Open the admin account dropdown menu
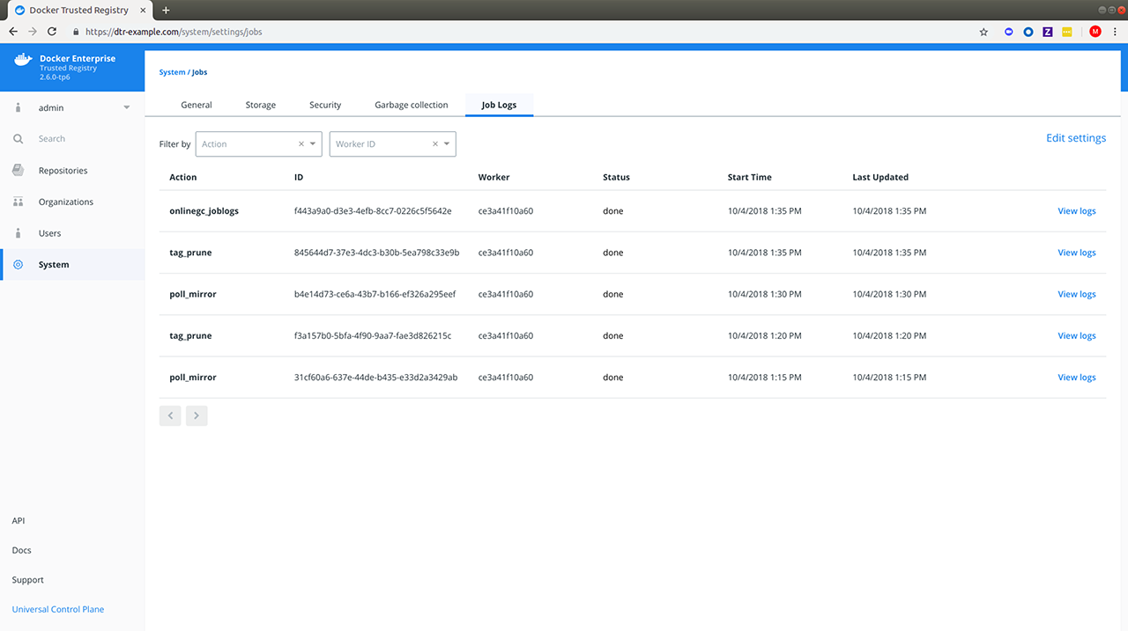Screen dimensions: 1128x631 [126, 108]
